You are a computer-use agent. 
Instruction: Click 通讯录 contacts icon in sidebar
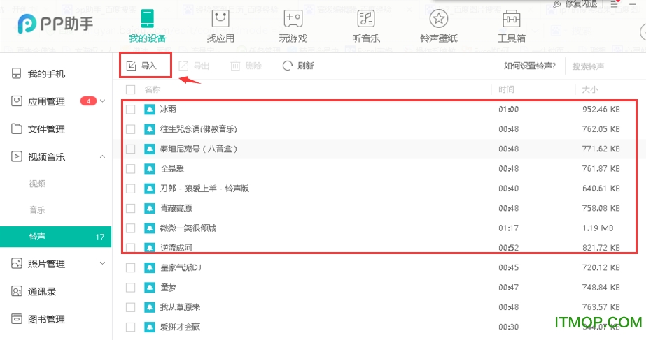(x=17, y=291)
